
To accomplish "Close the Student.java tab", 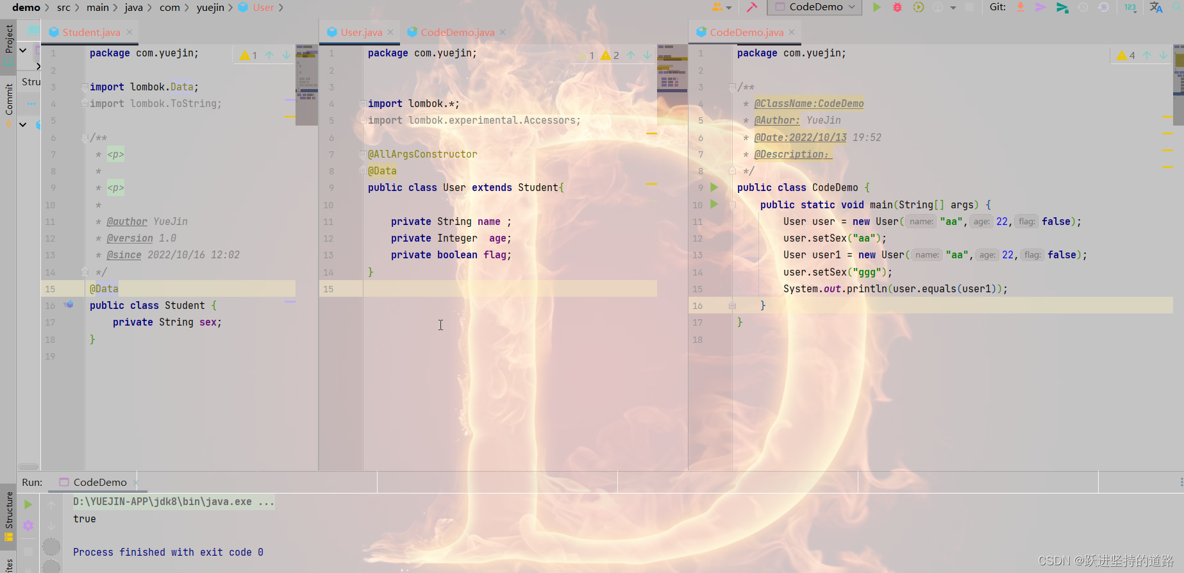I will click(x=129, y=32).
